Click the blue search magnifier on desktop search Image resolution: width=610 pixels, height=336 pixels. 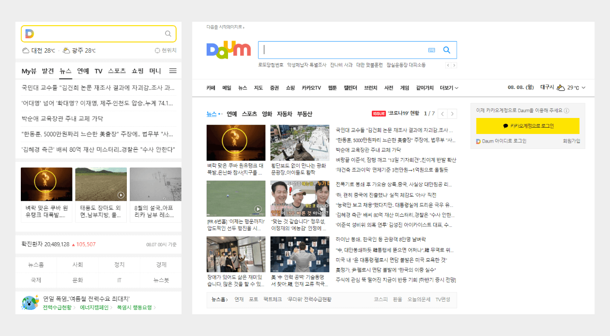pyautogui.click(x=447, y=50)
